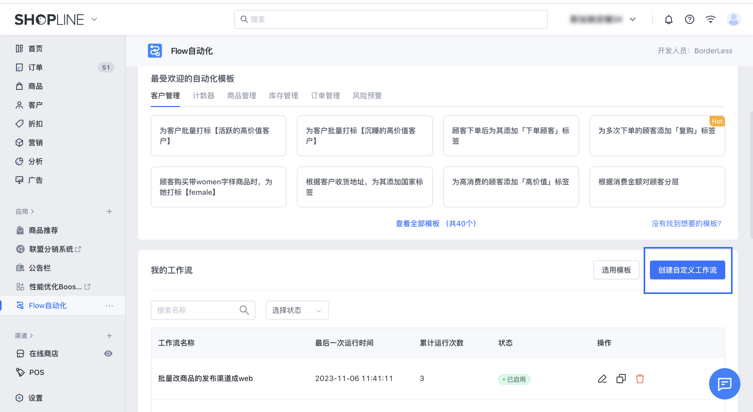The width and height of the screenshot is (753, 412).
Task: Open 查看全部模板 link
Action: pyautogui.click(x=435, y=223)
